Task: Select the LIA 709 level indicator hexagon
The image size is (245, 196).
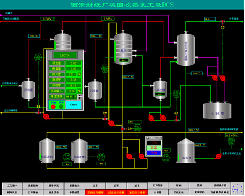Action: click(67, 157)
